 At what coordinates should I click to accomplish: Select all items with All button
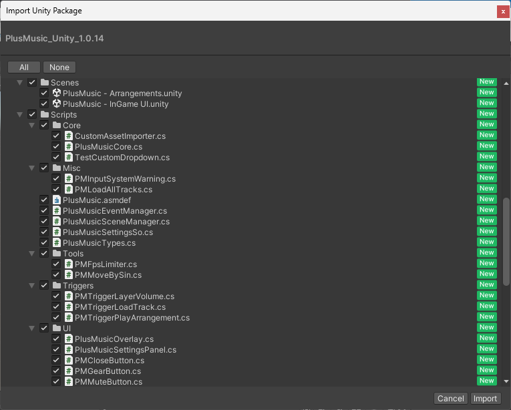pyautogui.click(x=24, y=67)
